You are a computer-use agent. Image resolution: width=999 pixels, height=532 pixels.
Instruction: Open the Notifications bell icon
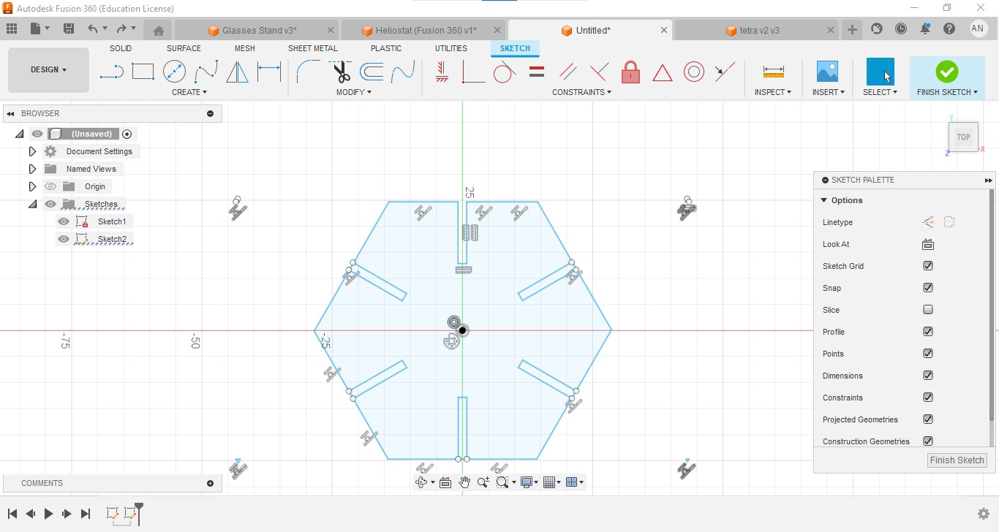pyautogui.click(x=925, y=29)
